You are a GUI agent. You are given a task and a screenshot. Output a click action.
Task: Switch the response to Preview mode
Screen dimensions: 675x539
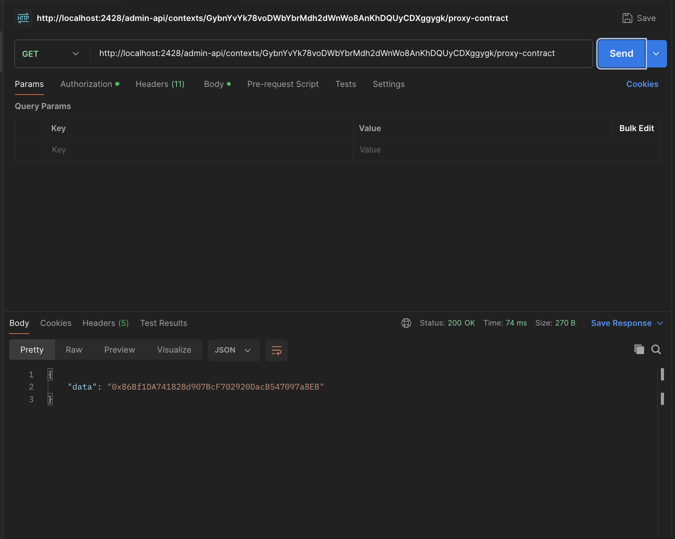click(120, 350)
